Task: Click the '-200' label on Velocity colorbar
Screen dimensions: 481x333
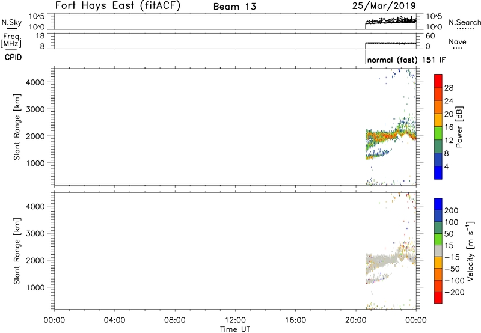Action: point(454,292)
